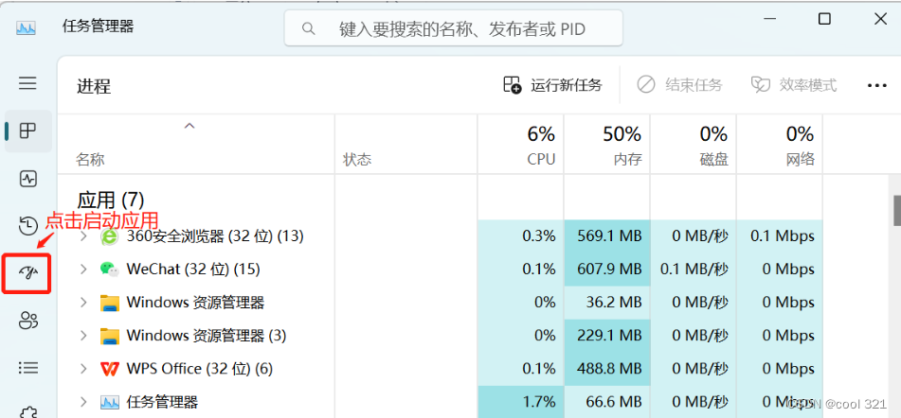
Task: Open the hamburger navigation menu
Action: [27, 83]
